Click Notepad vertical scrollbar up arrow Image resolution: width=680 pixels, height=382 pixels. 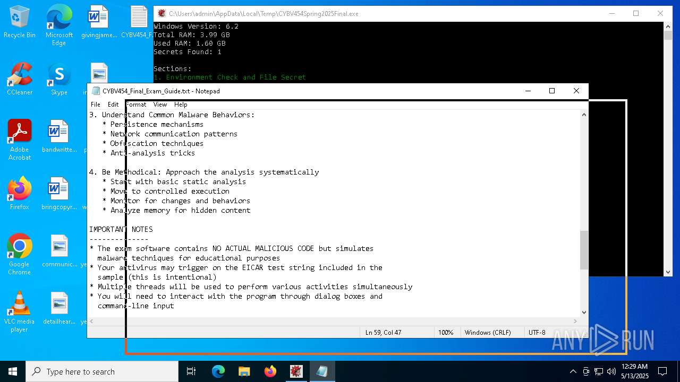[584, 115]
